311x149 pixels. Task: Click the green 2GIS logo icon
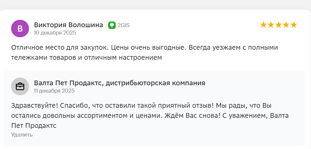coord(112,25)
